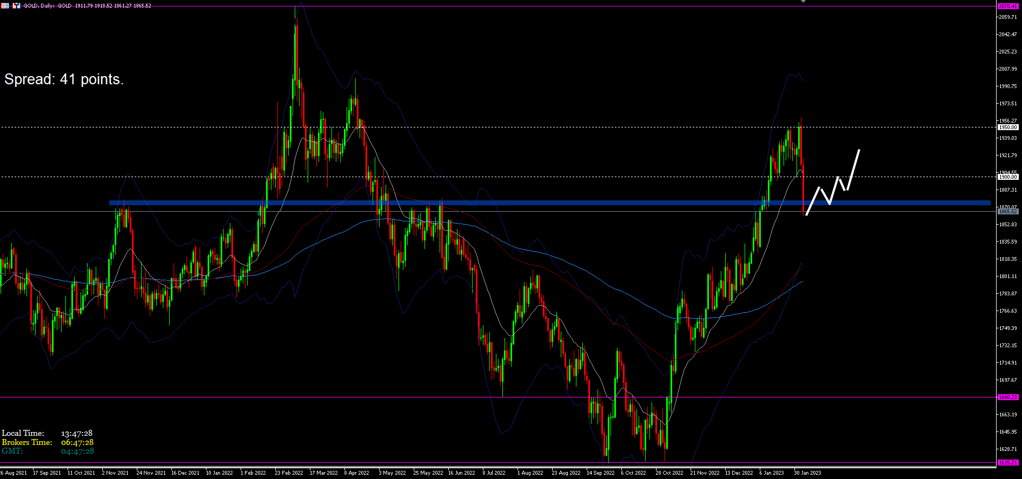Click 1663.19 on the price scale
The height and width of the screenshot is (479, 1022).
[x=1007, y=415]
